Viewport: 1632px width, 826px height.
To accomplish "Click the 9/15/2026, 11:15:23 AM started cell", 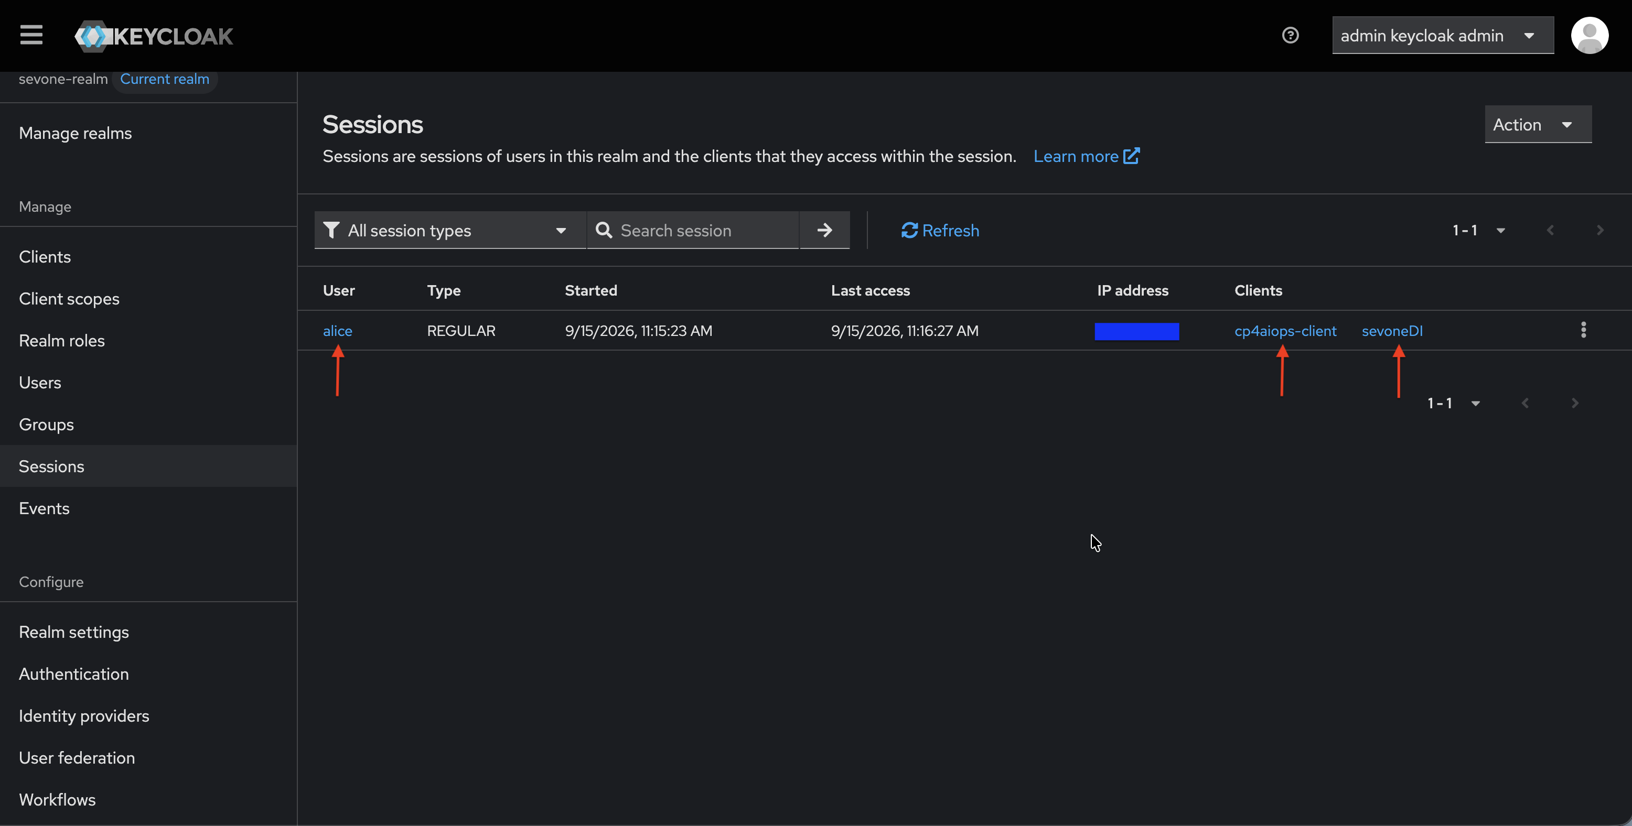I will [639, 331].
